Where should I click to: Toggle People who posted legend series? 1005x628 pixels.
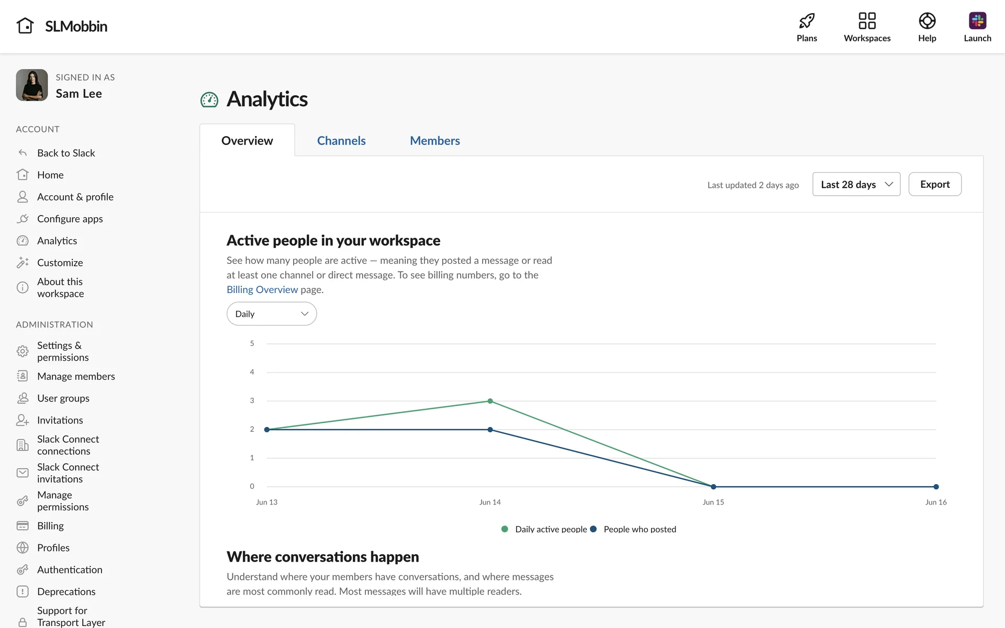pos(633,529)
